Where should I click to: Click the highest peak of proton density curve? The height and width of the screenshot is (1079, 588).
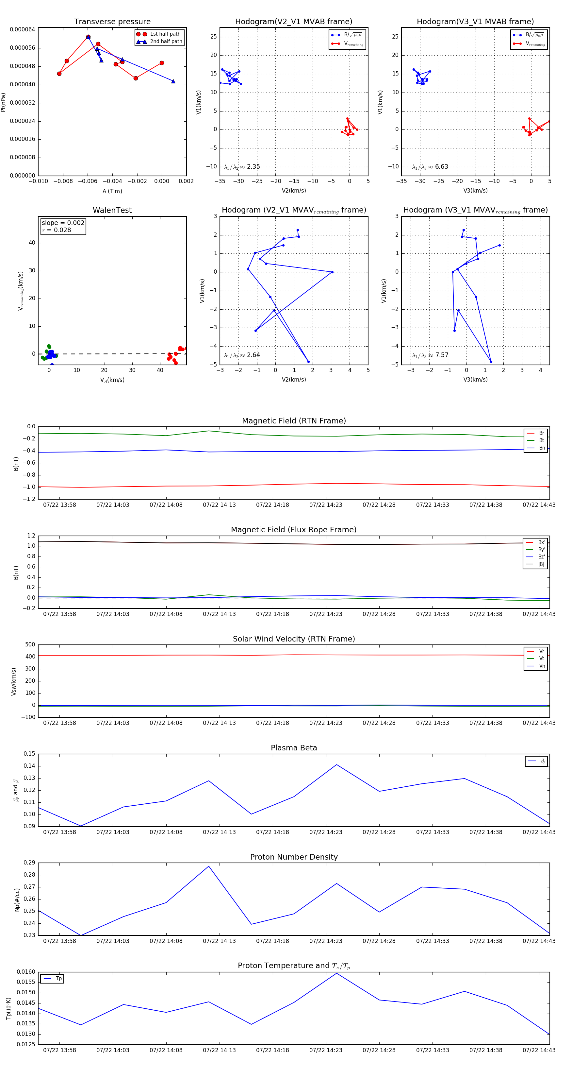coord(209,866)
